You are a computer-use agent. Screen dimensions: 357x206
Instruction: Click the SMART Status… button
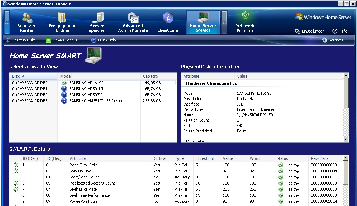63,40
